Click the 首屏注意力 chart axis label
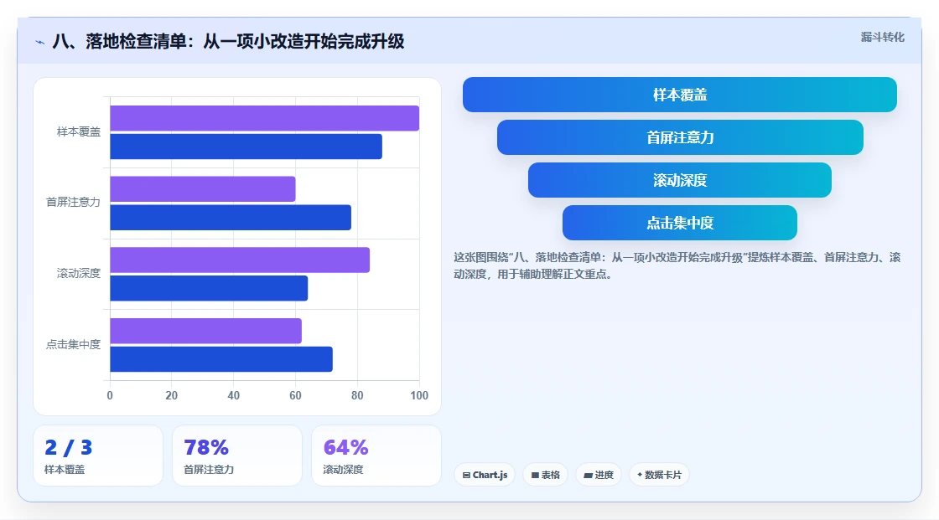The width and height of the screenshot is (939, 520). click(x=73, y=203)
